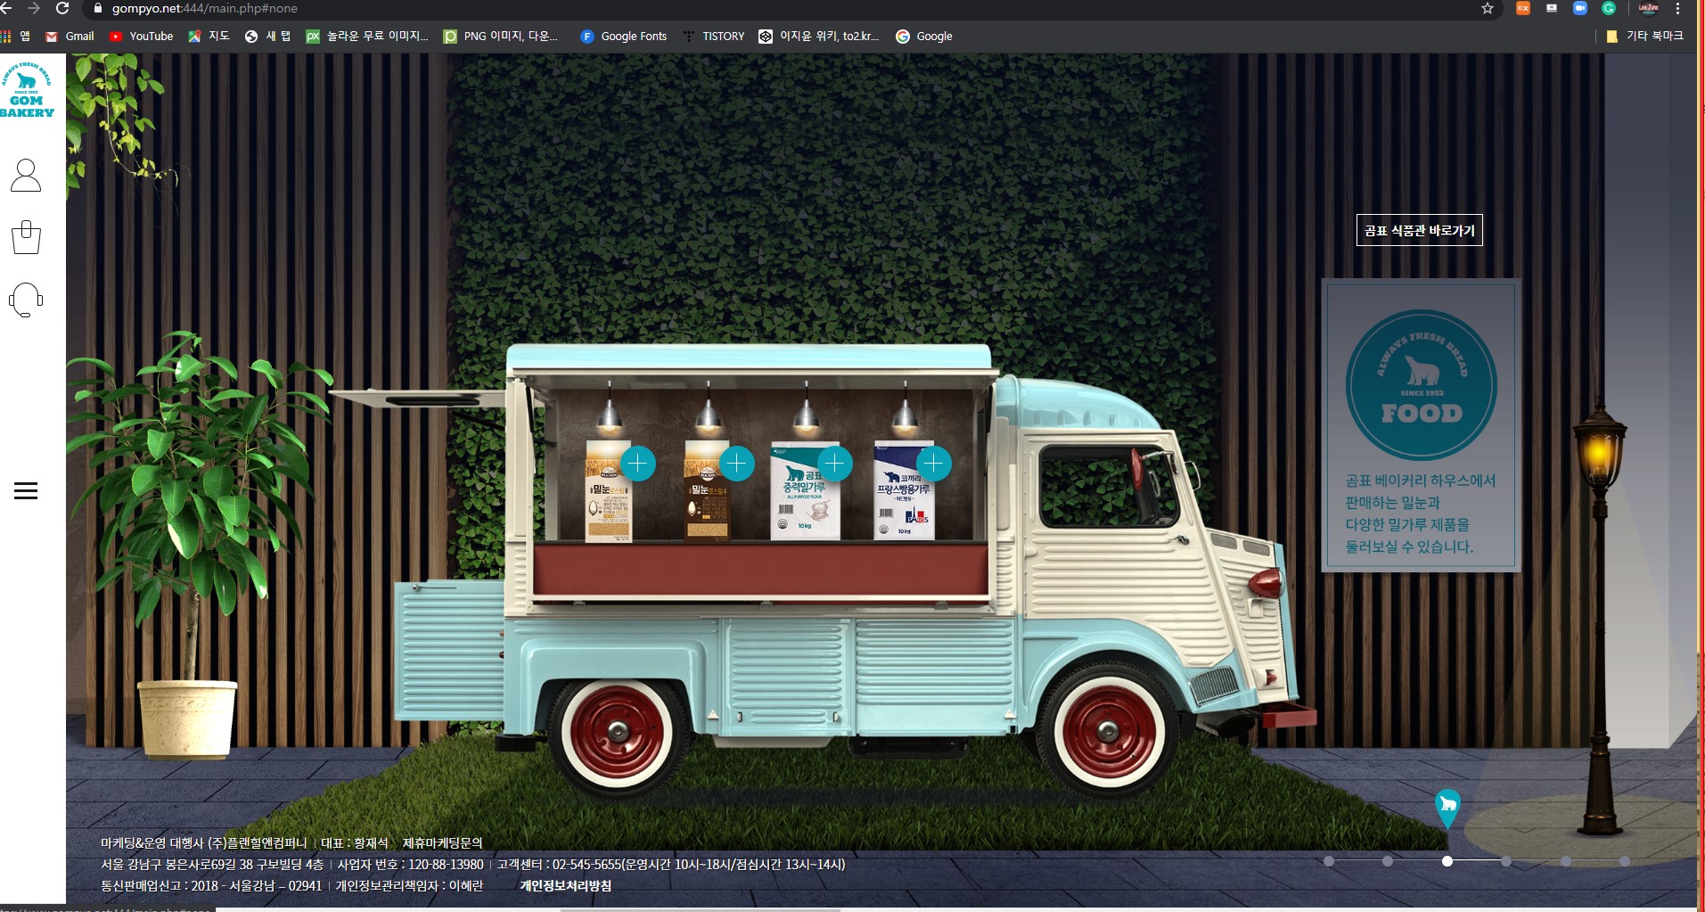Click the bear location pin marker
The height and width of the screenshot is (912, 1705).
[x=1447, y=808]
